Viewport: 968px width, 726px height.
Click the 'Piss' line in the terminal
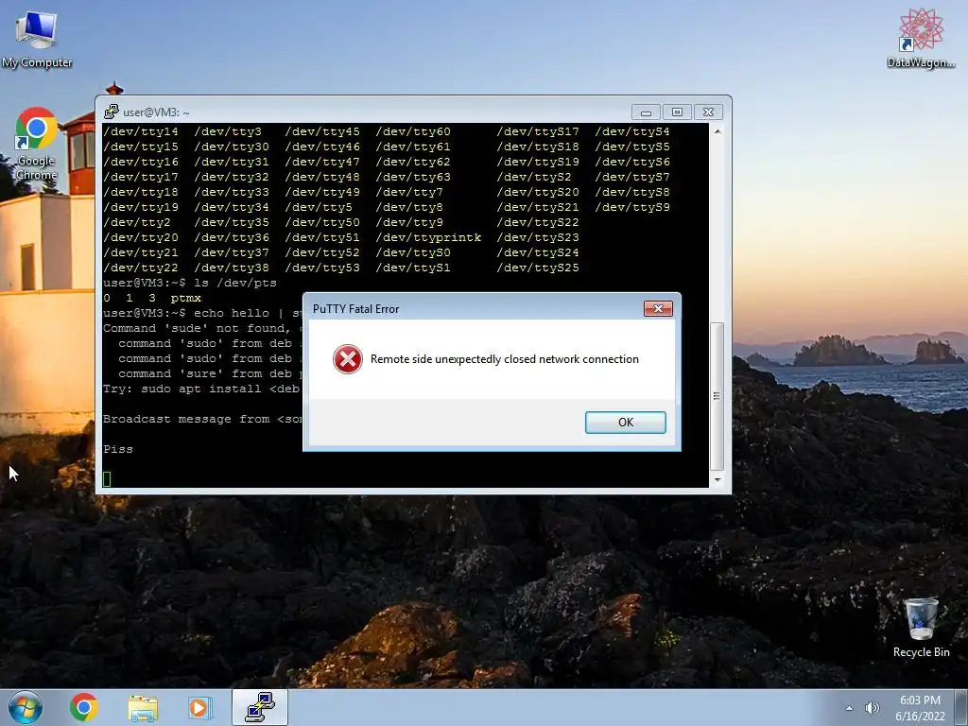point(118,449)
